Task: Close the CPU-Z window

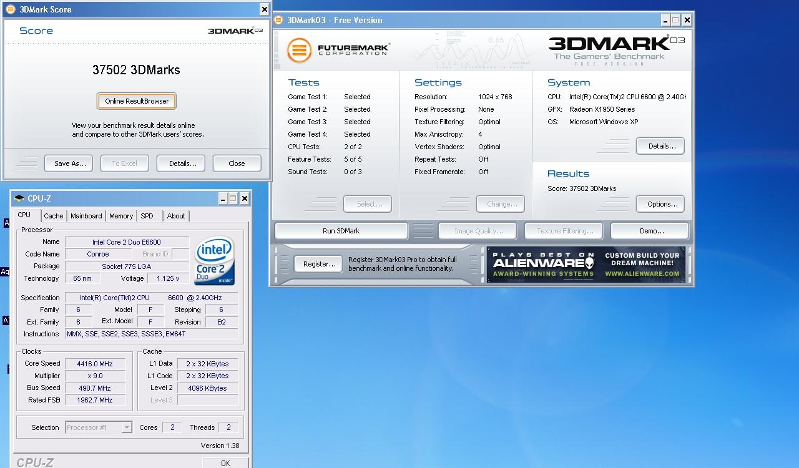Action: tap(244, 198)
